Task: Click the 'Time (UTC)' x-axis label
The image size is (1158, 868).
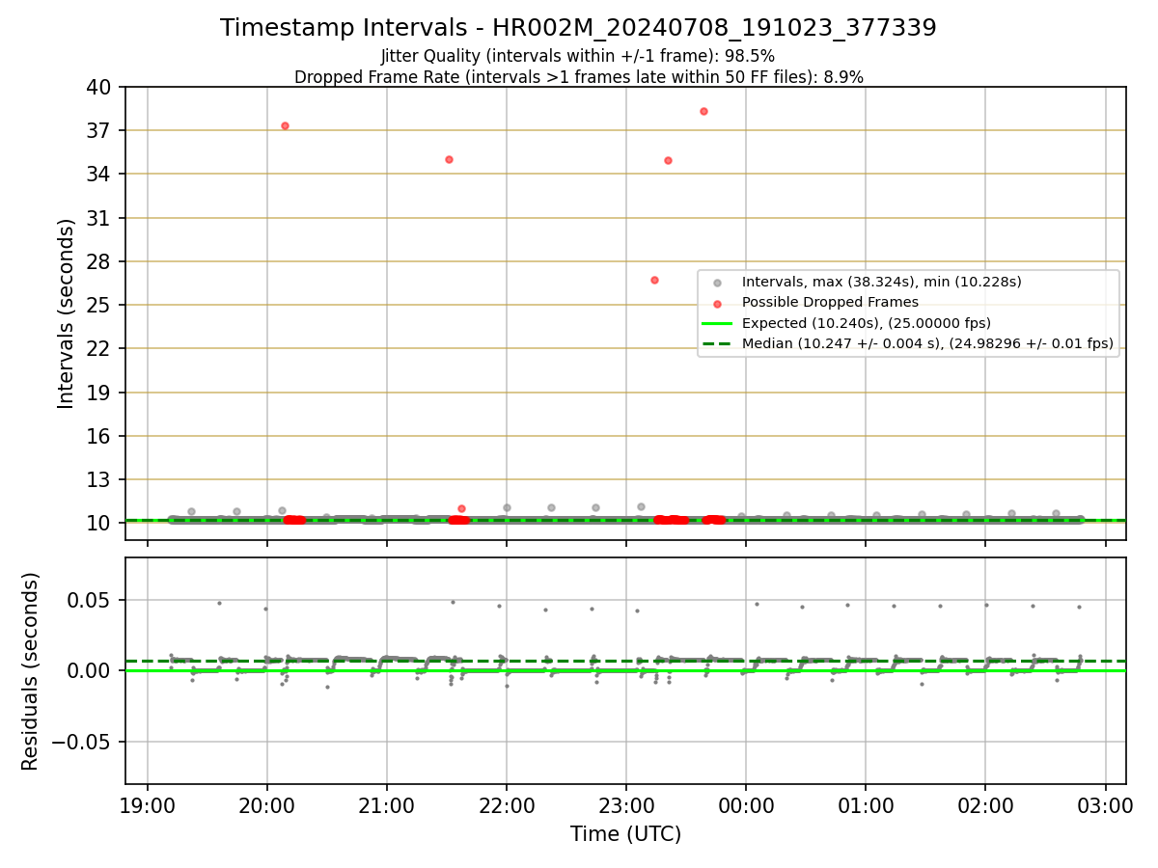Action: coord(625,834)
